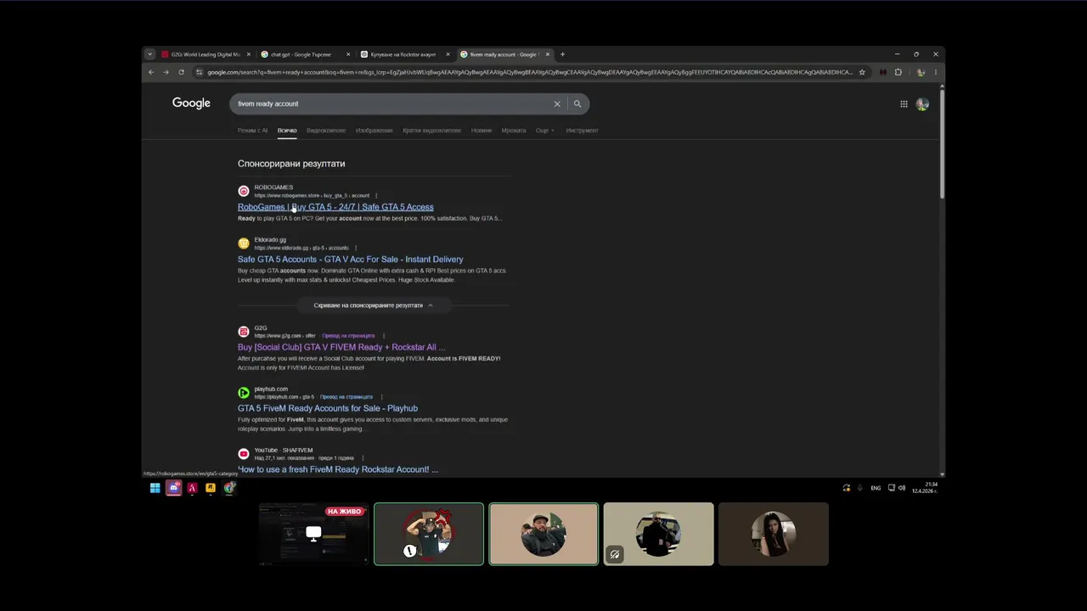Open more options for Eldorado.gg result

pos(356,248)
